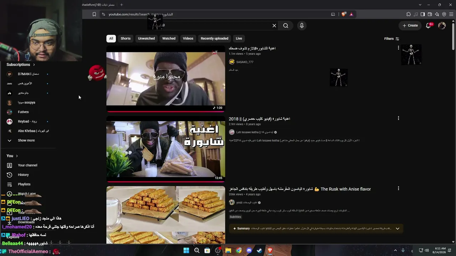Viewport: 456px width, 256px height.
Task: Select the All filter chip
Action: (x=111, y=38)
